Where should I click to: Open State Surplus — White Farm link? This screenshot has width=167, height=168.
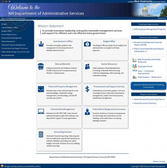149,77
